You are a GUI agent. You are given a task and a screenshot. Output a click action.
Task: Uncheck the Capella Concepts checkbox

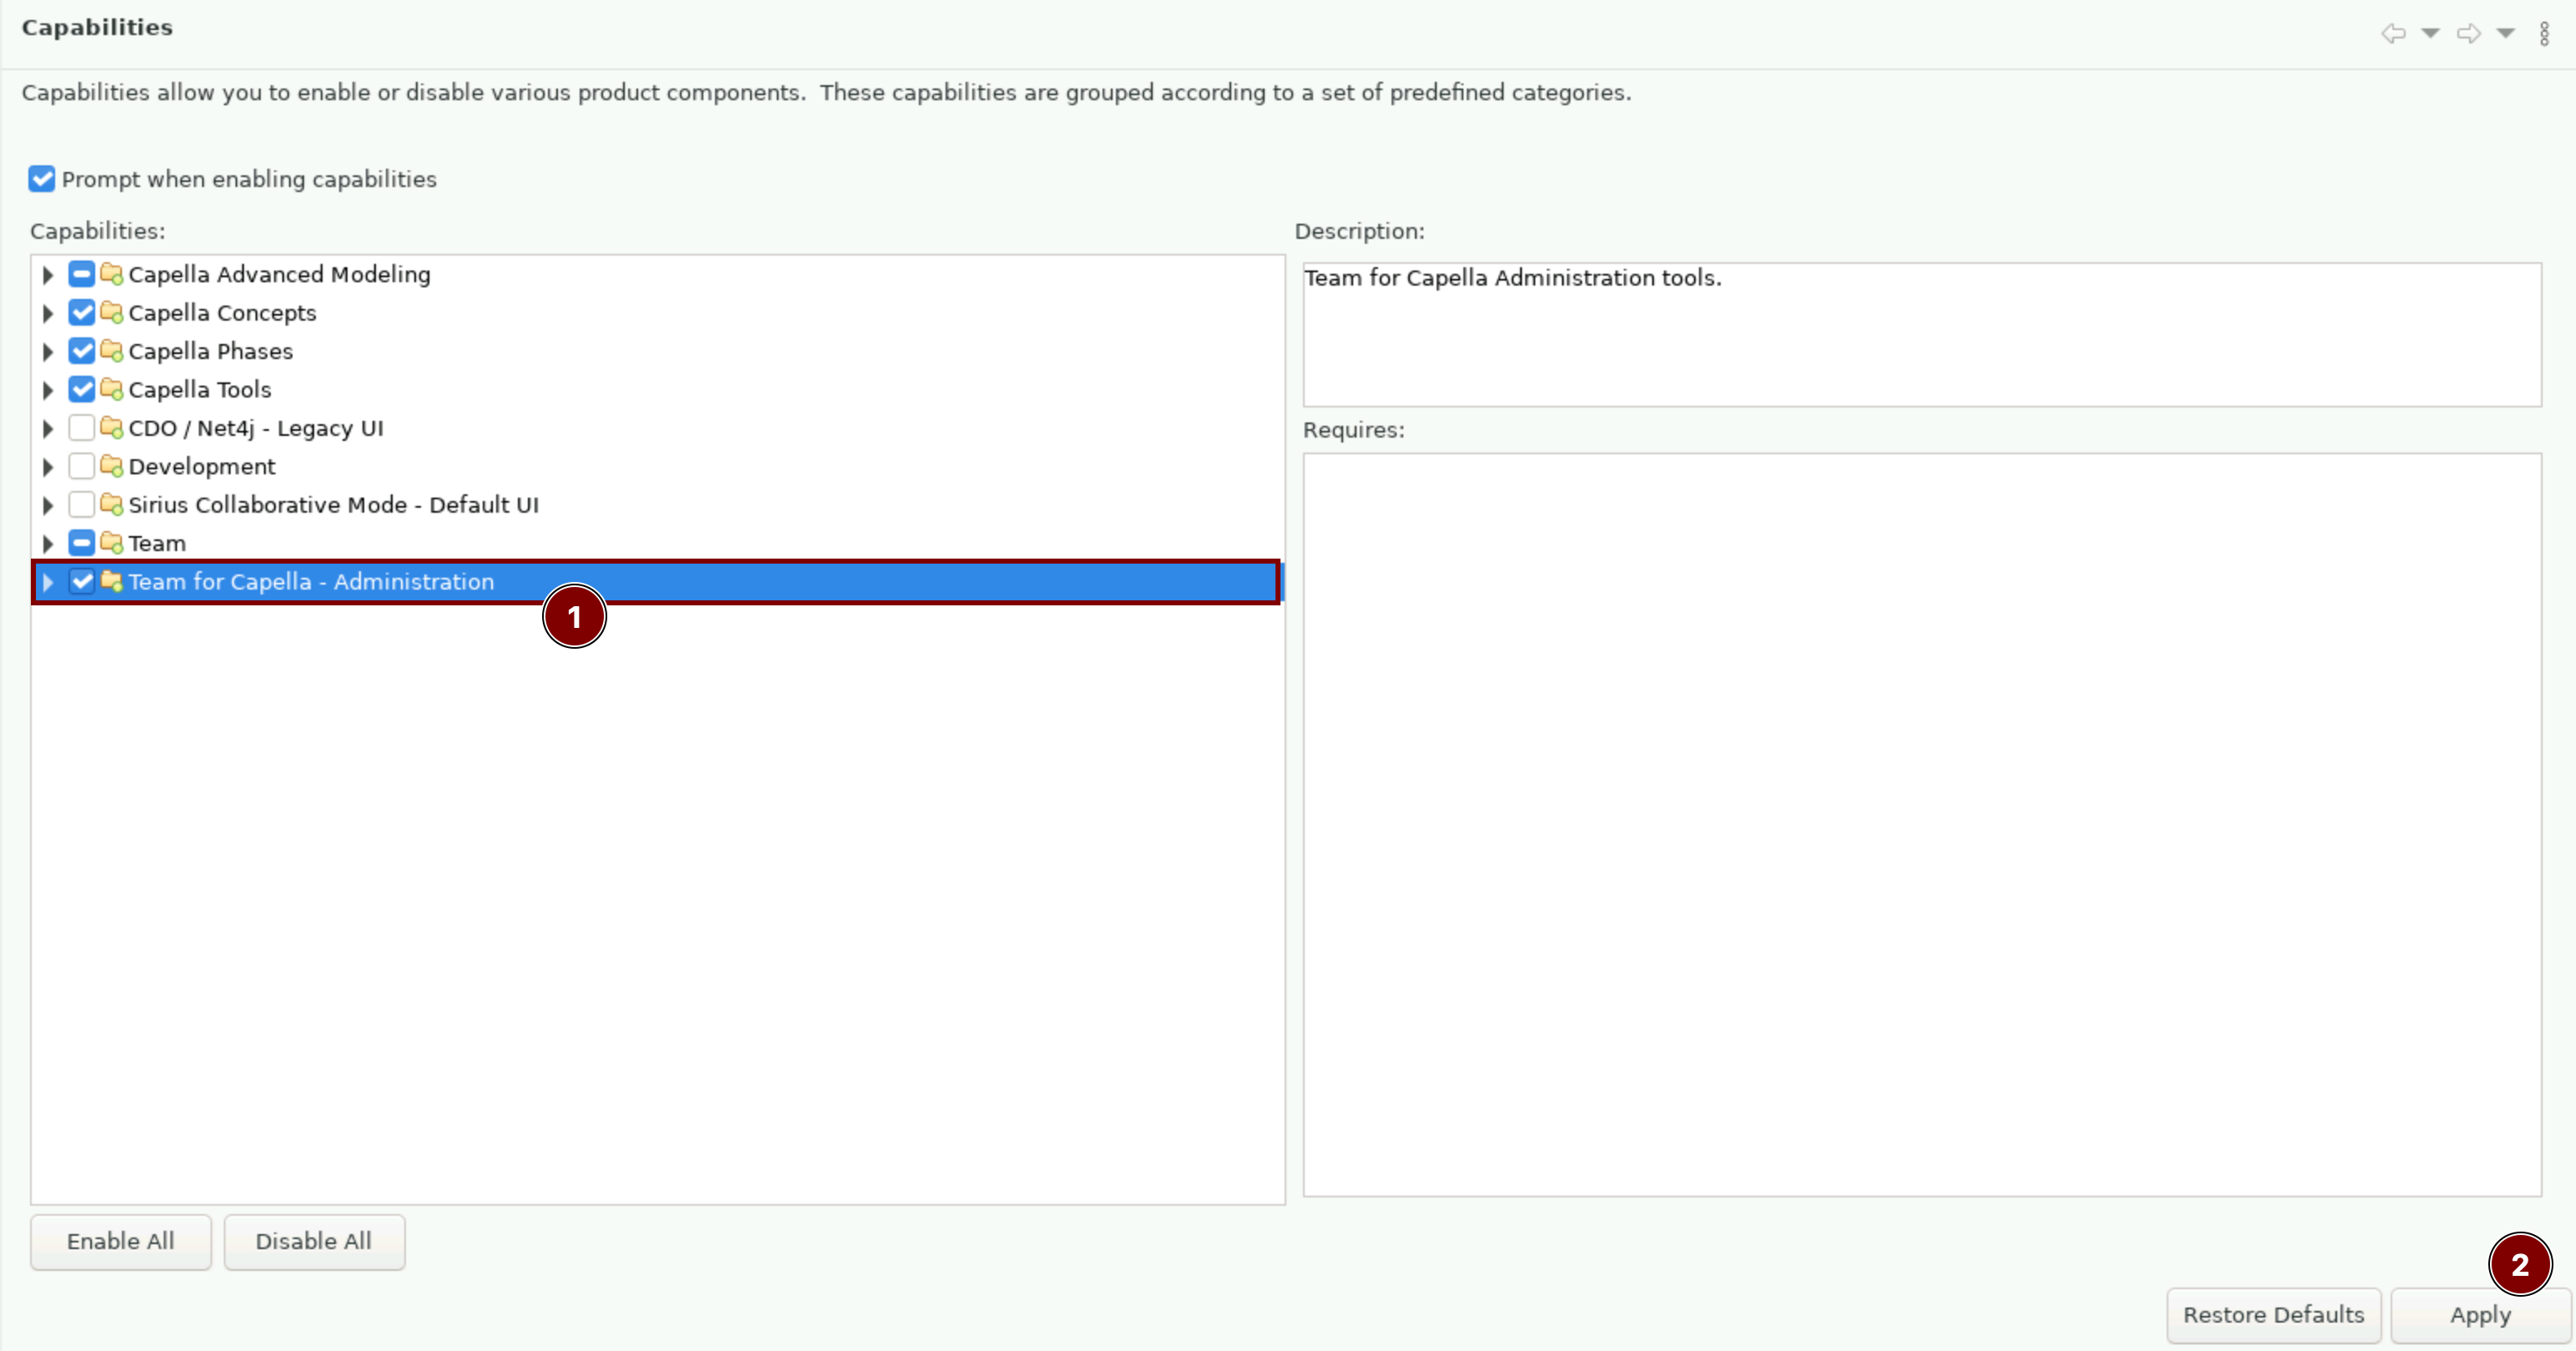[x=82, y=312]
